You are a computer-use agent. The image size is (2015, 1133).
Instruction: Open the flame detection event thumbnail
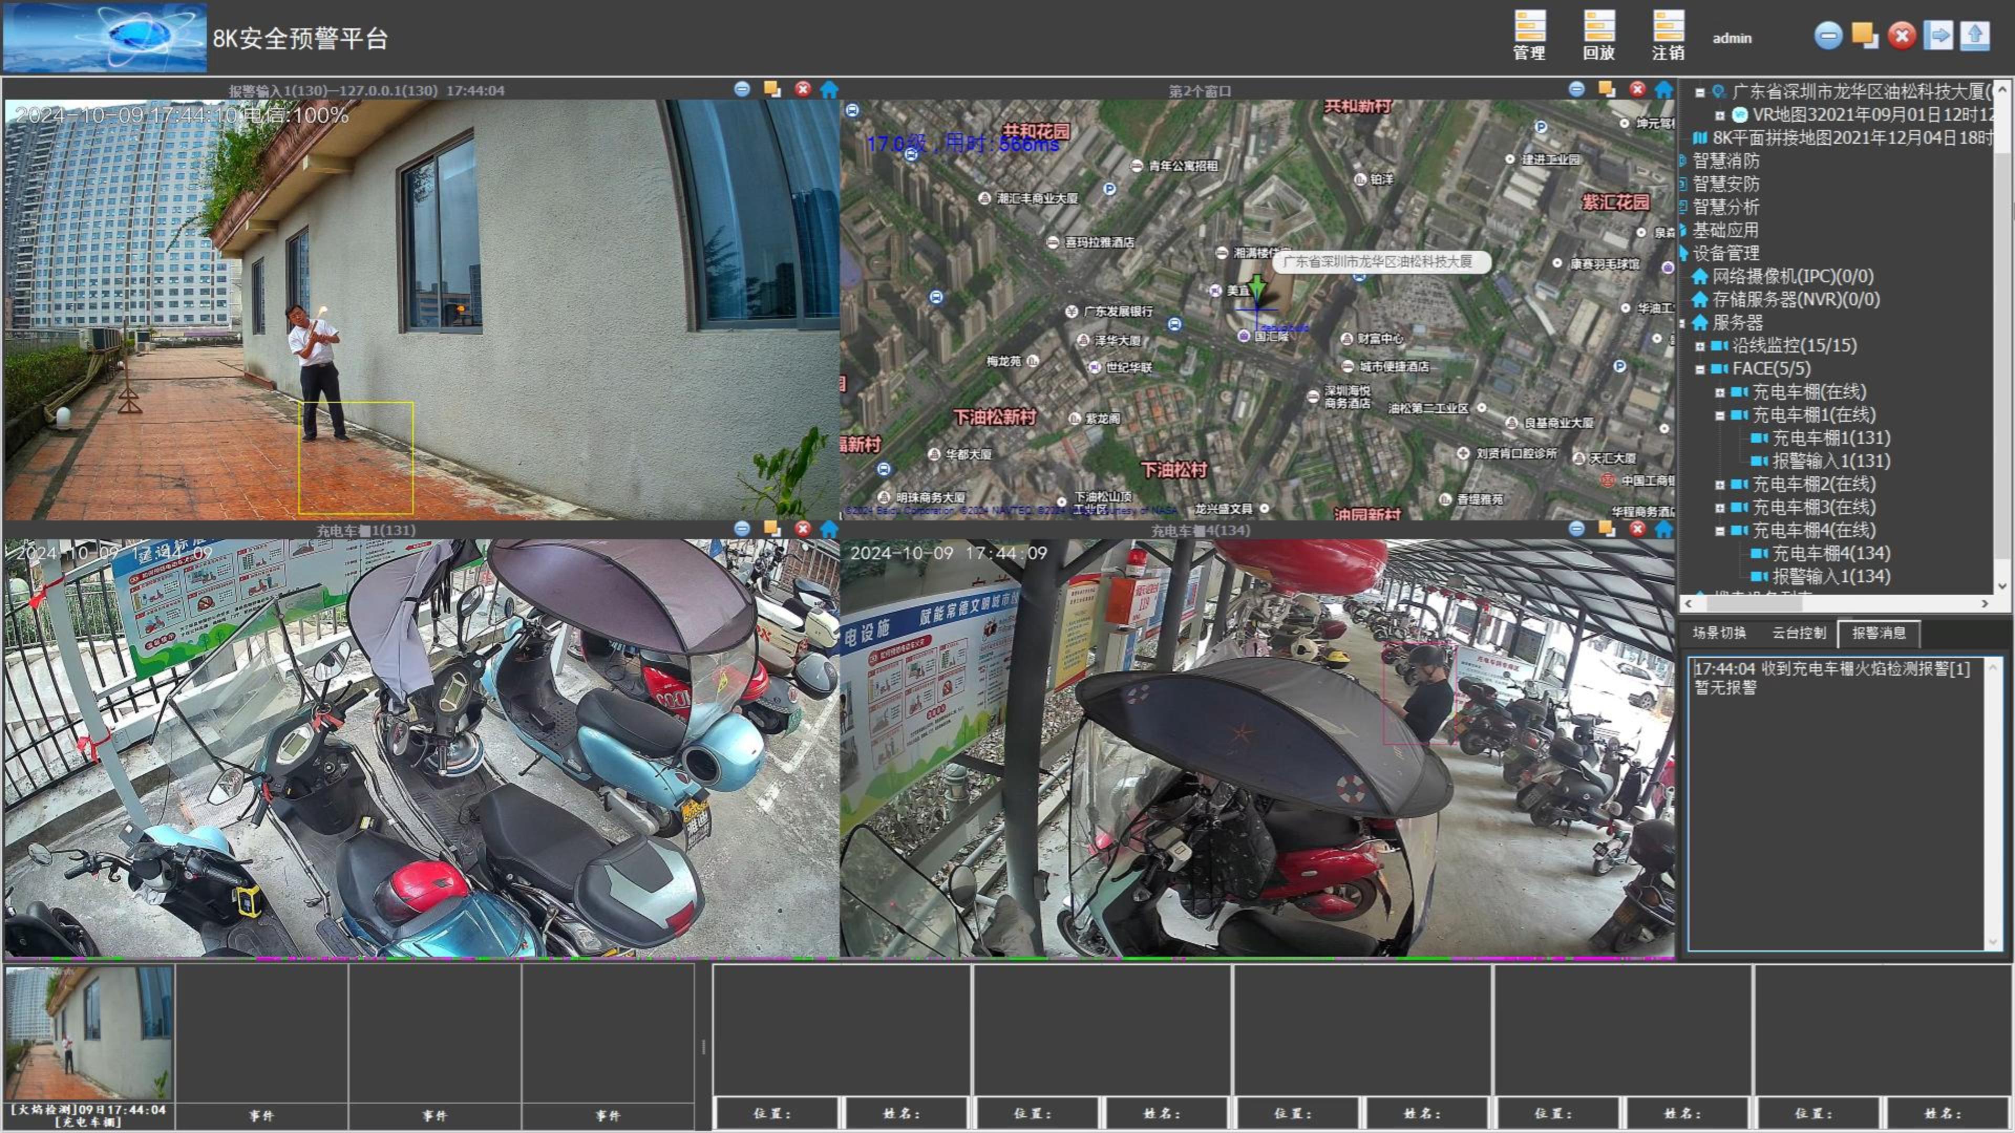(x=88, y=1033)
